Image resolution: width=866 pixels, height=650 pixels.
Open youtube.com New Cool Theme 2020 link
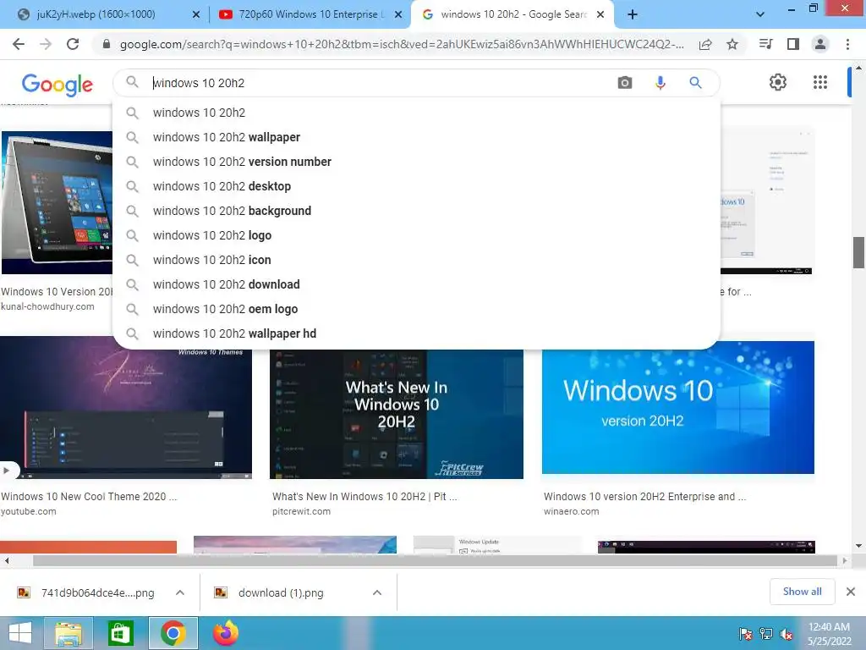[x=88, y=504]
